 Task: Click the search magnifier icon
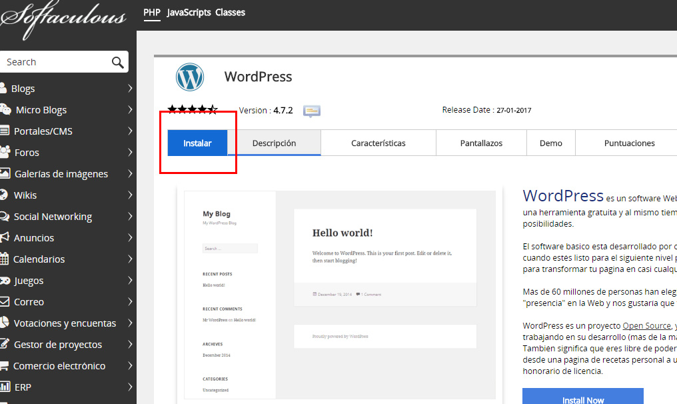[117, 62]
